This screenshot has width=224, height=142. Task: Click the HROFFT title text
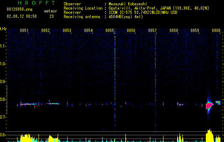click(x=37, y=3)
